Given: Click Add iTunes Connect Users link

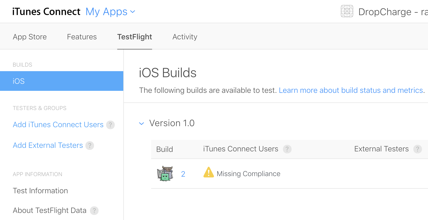Looking at the screenshot, I should (58, 125).
